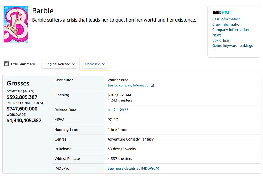The height and width of the screenshot is (176, 263).
Task: Click the opening gross $162,022,044
Action: pyautogui.click(x=119, y=95)
